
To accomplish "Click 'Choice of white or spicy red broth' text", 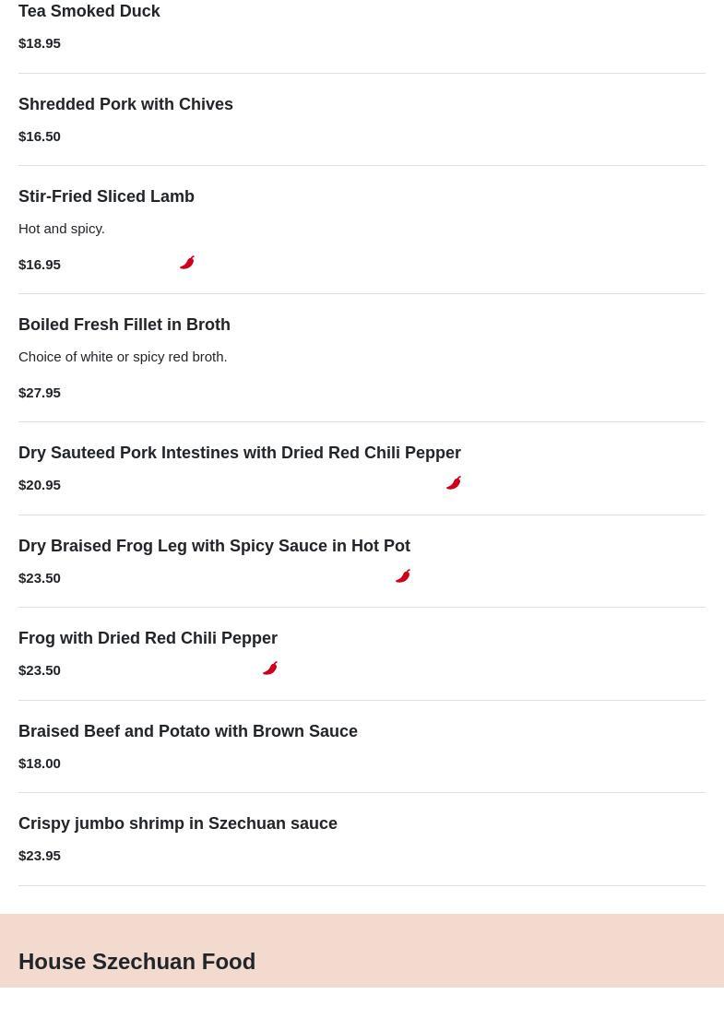I will 123,356.
